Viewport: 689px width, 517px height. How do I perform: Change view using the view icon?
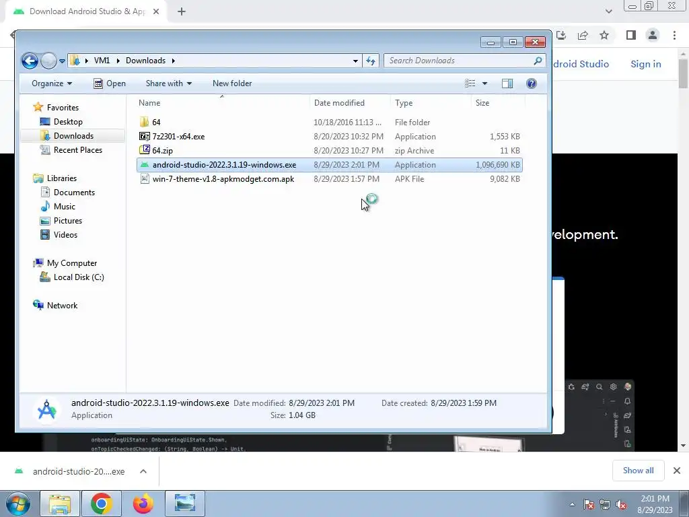coord(470,83)
